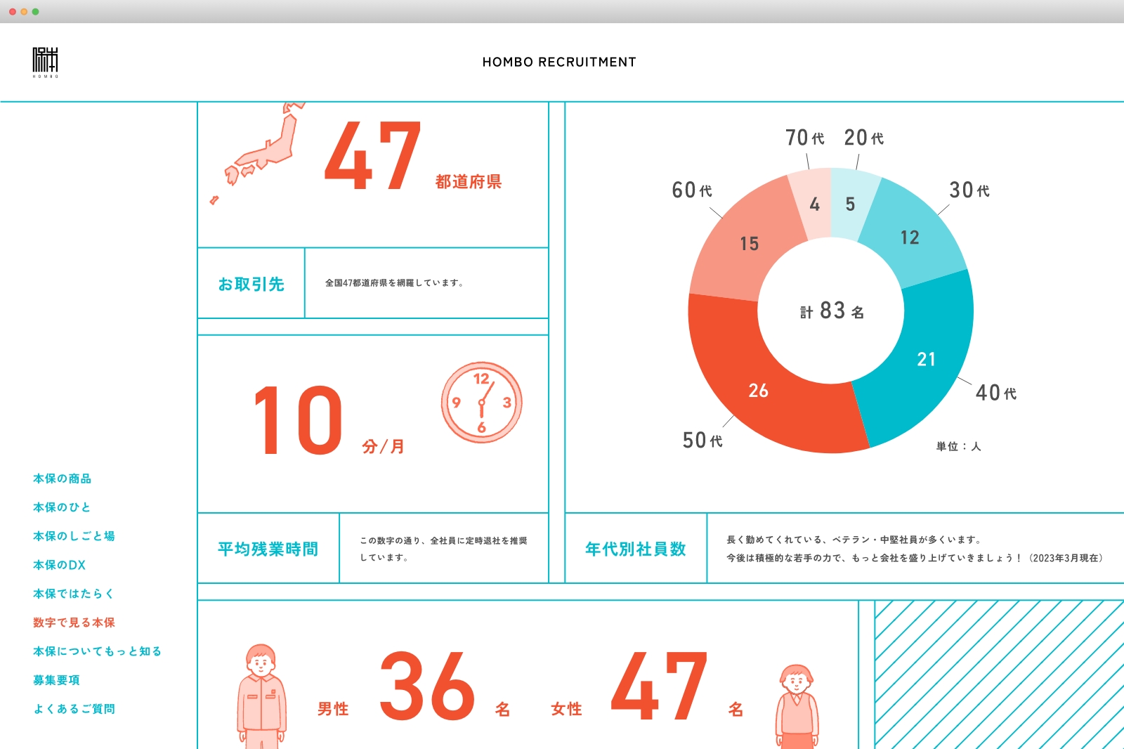Viewport: 1124px width, 749px height.
Task: Click the green maximize window button
Action: click(36, 12)
